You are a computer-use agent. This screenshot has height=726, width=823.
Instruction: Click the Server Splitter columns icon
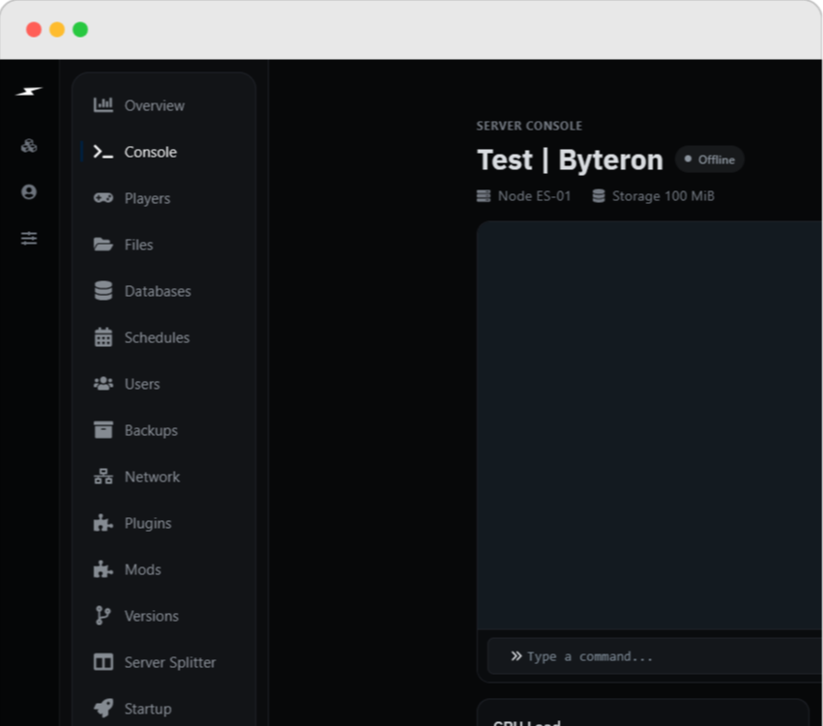click(x=103, y=662)
